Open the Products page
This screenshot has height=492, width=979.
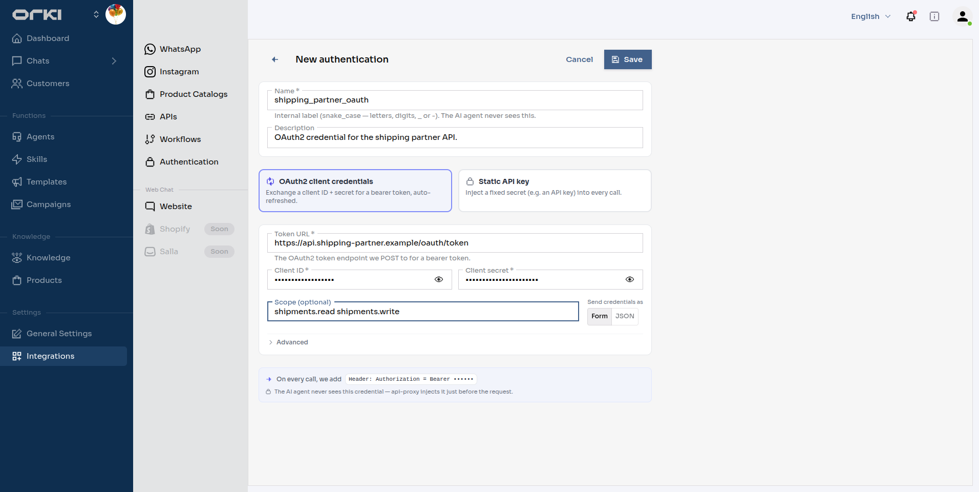[x=63, y=280]
